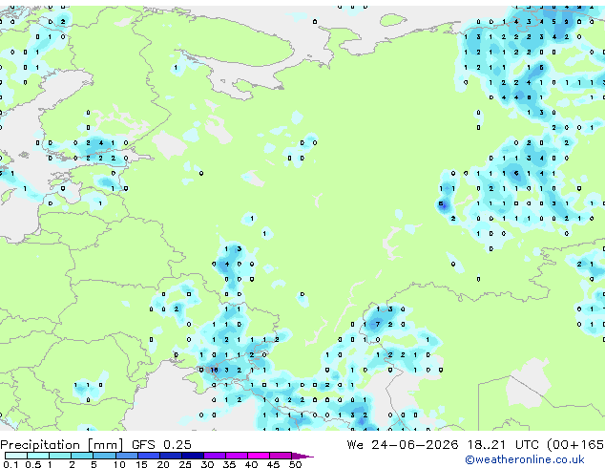Pick the 40–45 mm magenta legend swatch

[x=259, y=456]
